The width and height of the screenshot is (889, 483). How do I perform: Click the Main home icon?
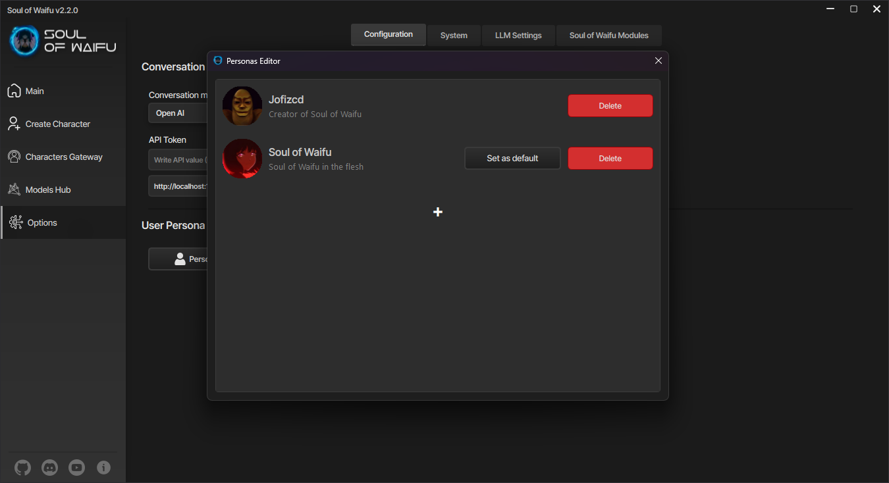point(14,91)
